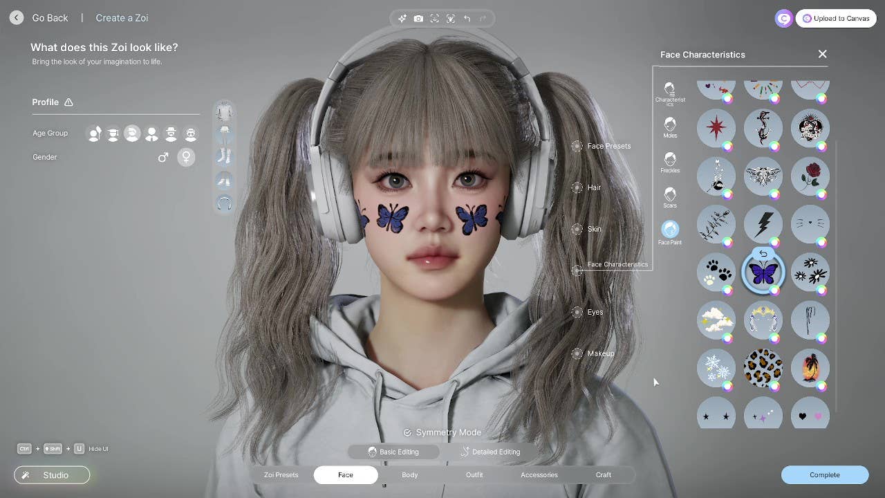
Task: Click the redo arrow in top toolbar
Action: (483, 19)
